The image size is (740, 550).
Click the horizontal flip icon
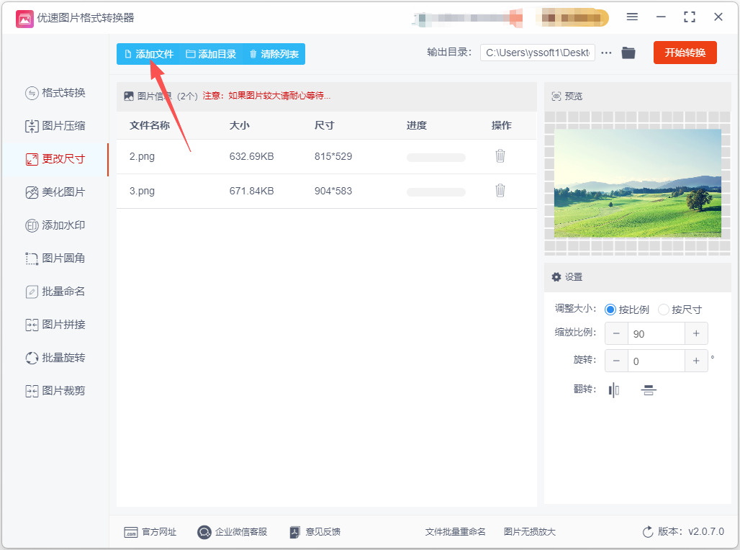(613, 390)
